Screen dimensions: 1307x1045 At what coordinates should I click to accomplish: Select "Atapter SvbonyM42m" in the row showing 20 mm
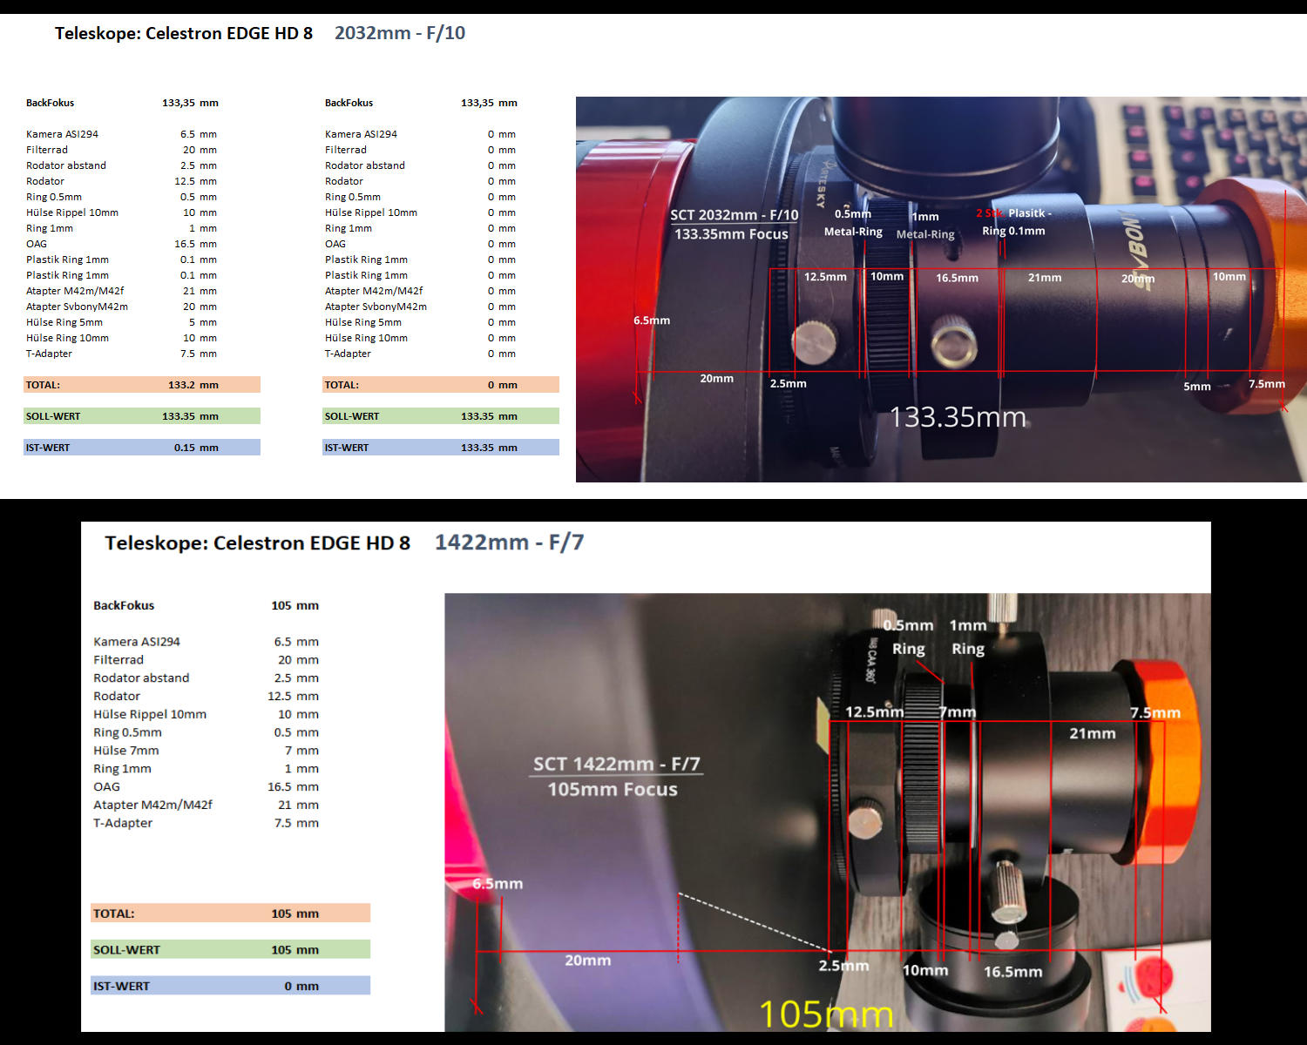tap(77, 307)
